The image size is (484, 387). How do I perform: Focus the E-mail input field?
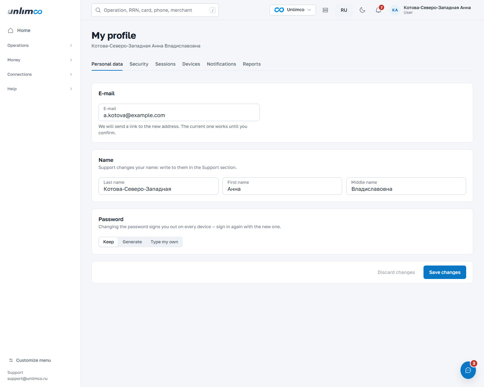179,112
